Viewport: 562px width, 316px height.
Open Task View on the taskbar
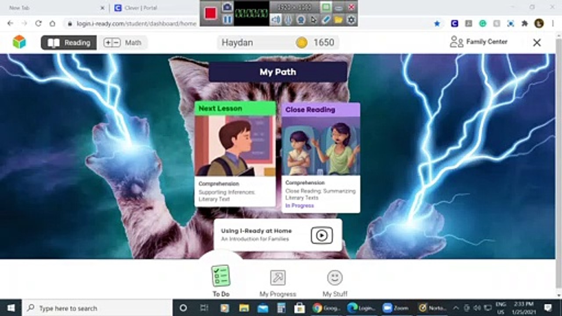(204, 308)
